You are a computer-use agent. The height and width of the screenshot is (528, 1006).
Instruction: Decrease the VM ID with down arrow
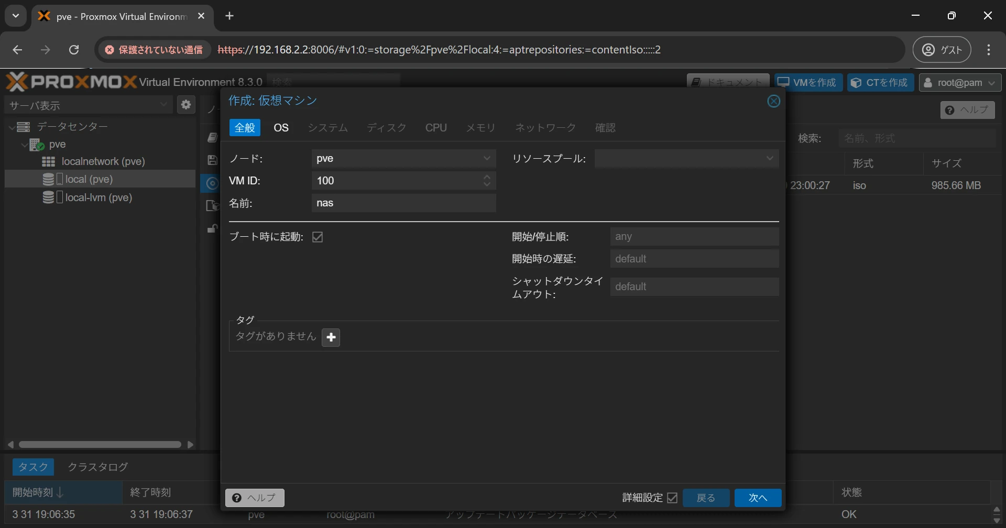pyautogui.click(x=487, y=185)
